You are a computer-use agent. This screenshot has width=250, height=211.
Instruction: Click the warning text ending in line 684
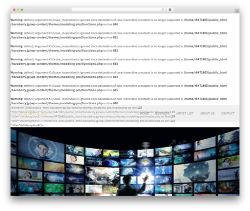tap(118, 75)
